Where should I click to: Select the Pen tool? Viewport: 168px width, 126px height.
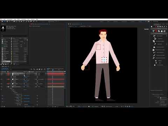[21, 21]
